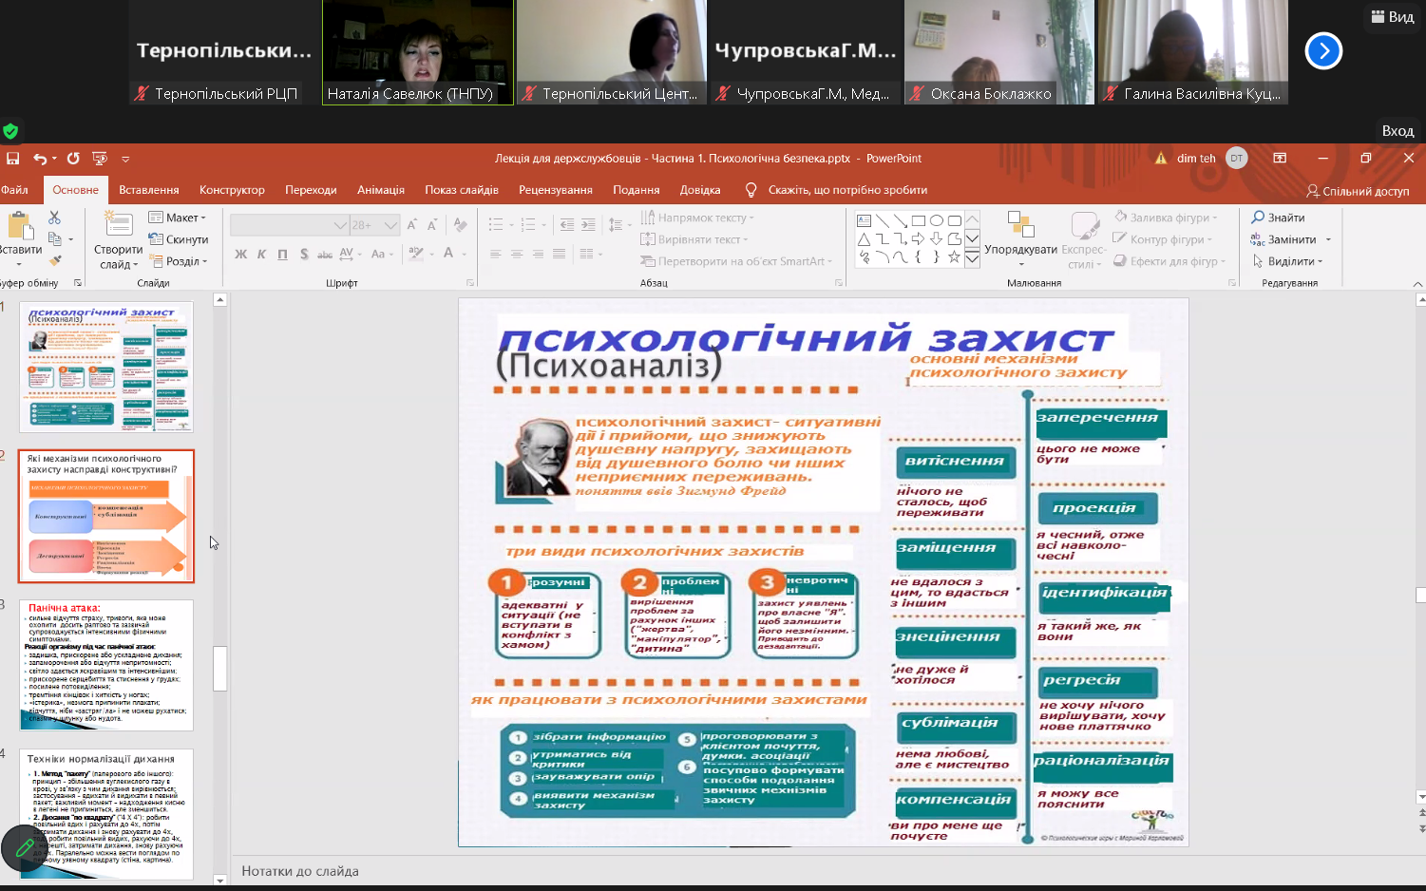Click Замінити replace button
The height and width of the screenshot is (891, 1426).
coord(1283,239)
